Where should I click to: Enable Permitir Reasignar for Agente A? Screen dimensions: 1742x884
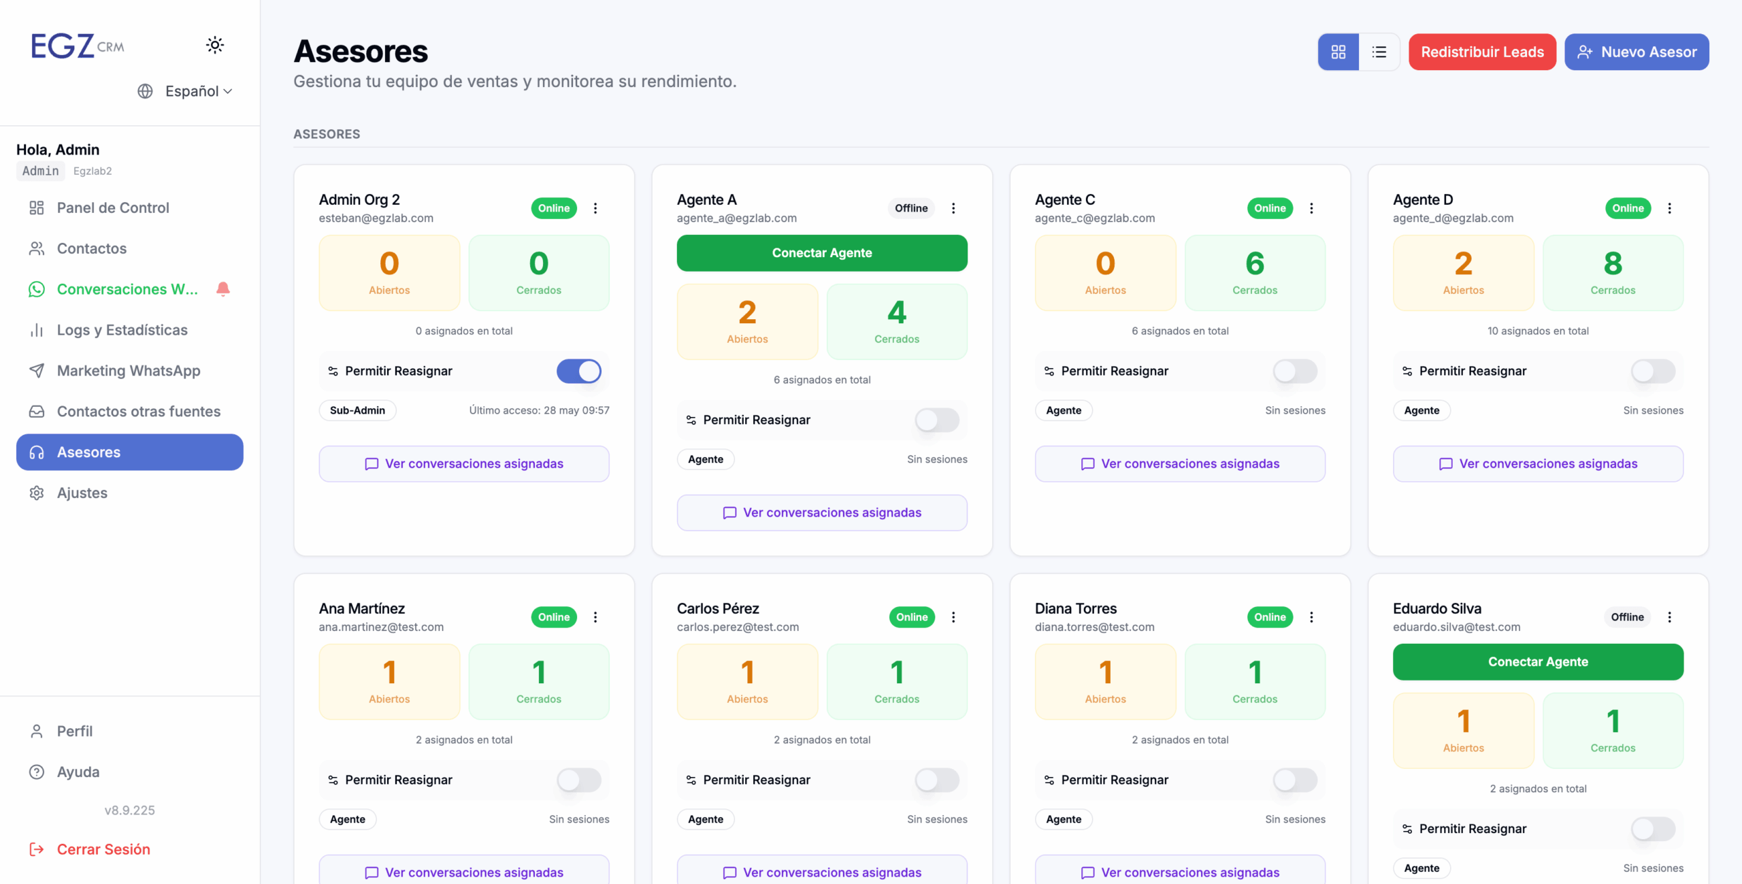(x=937, y=420)
